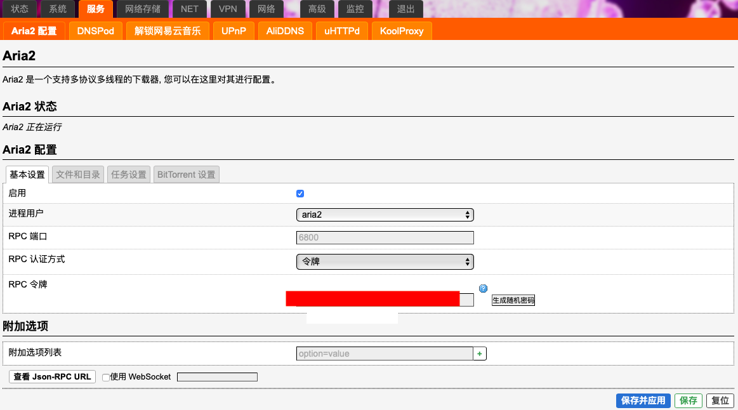Click the Aria2 正在运行 status text
The image size is (738, 410).
[x=32, y=127]
